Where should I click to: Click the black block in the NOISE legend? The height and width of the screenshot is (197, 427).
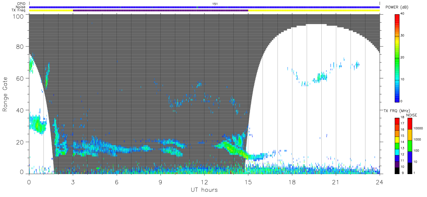[410, 168]
